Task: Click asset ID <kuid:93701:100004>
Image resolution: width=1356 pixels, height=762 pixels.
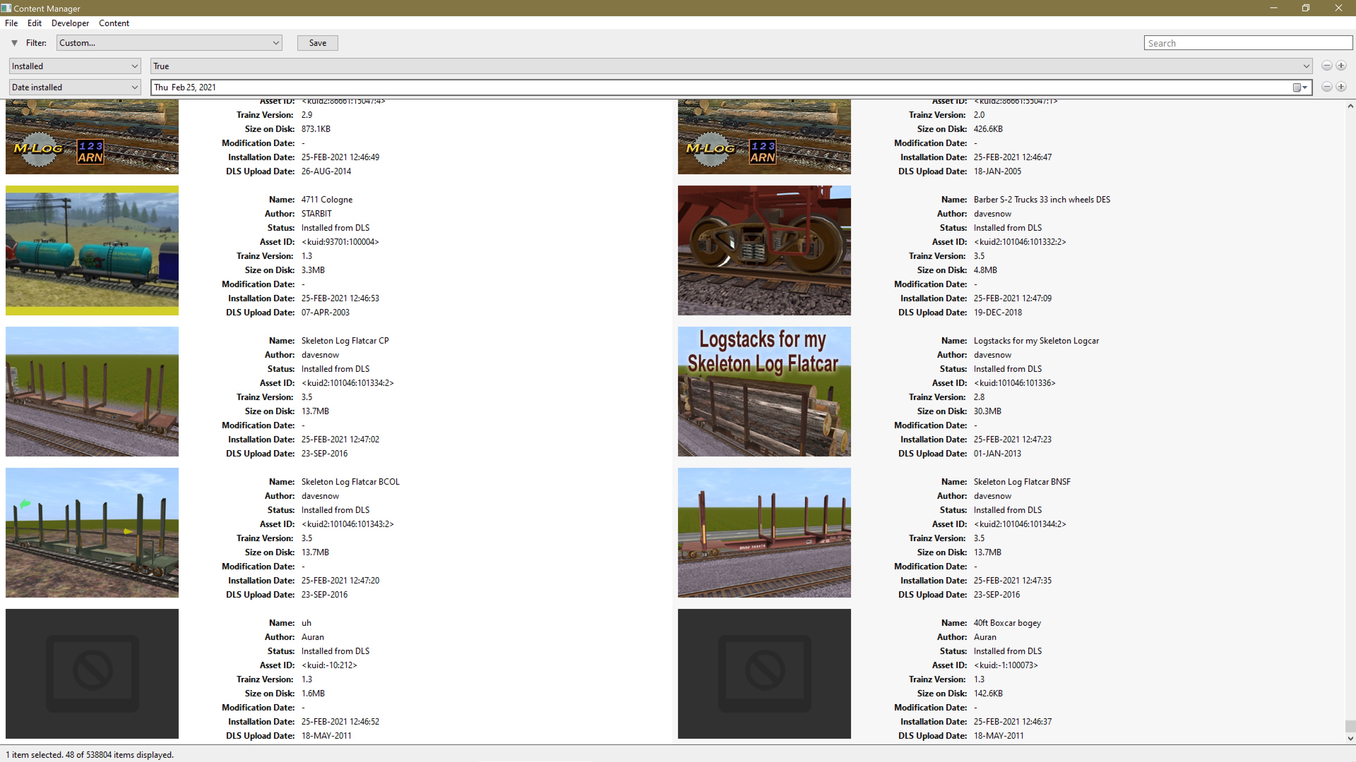Action: [x=340, y=242]
